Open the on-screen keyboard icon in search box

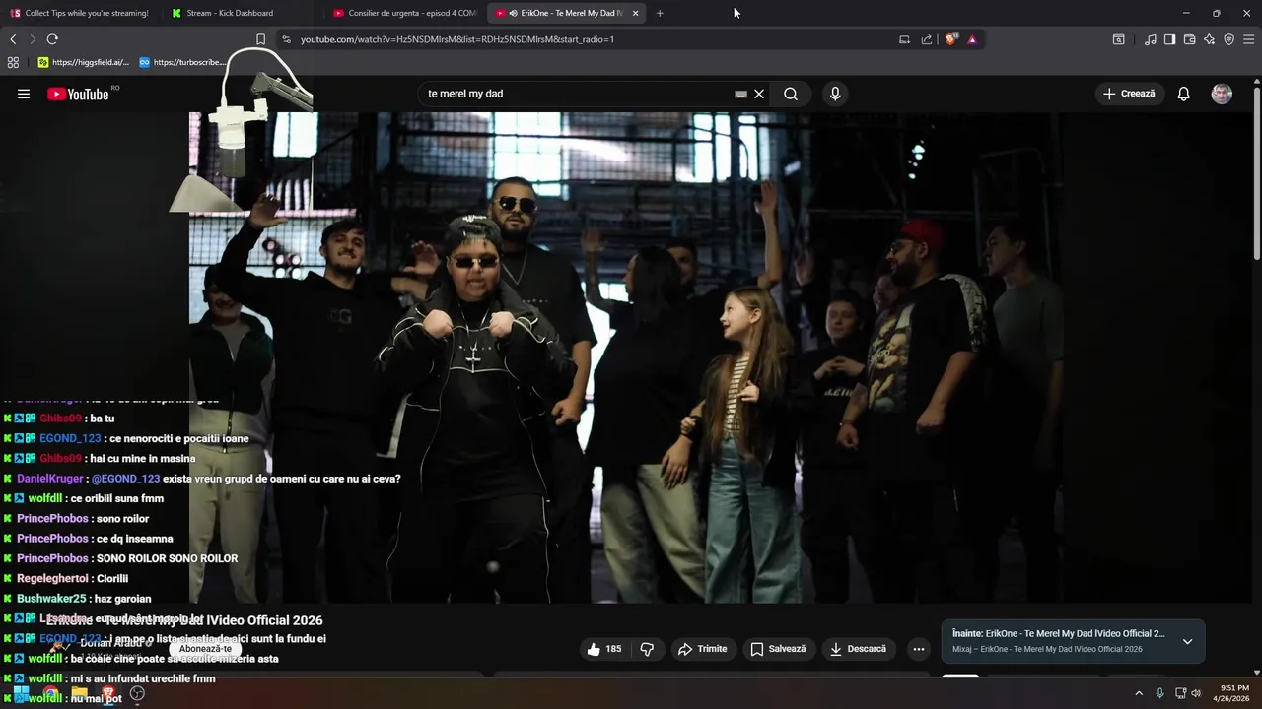point(740,94)
